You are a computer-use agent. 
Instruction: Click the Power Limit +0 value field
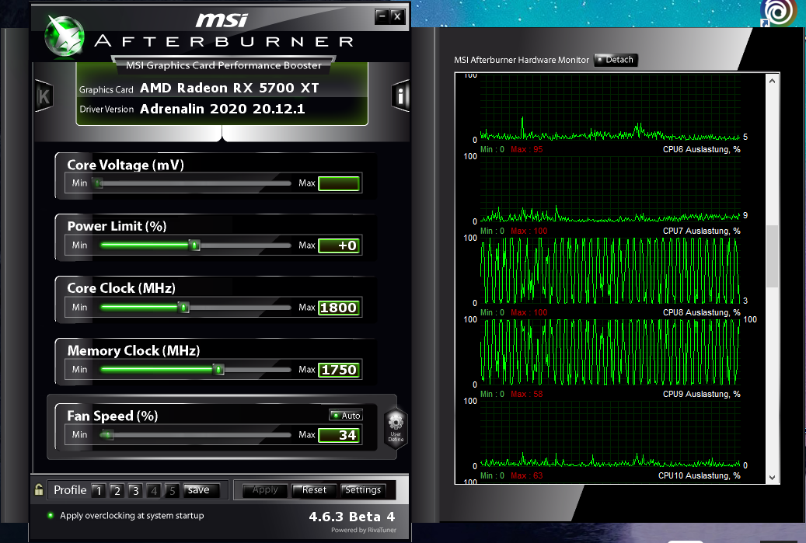[339, 245]
